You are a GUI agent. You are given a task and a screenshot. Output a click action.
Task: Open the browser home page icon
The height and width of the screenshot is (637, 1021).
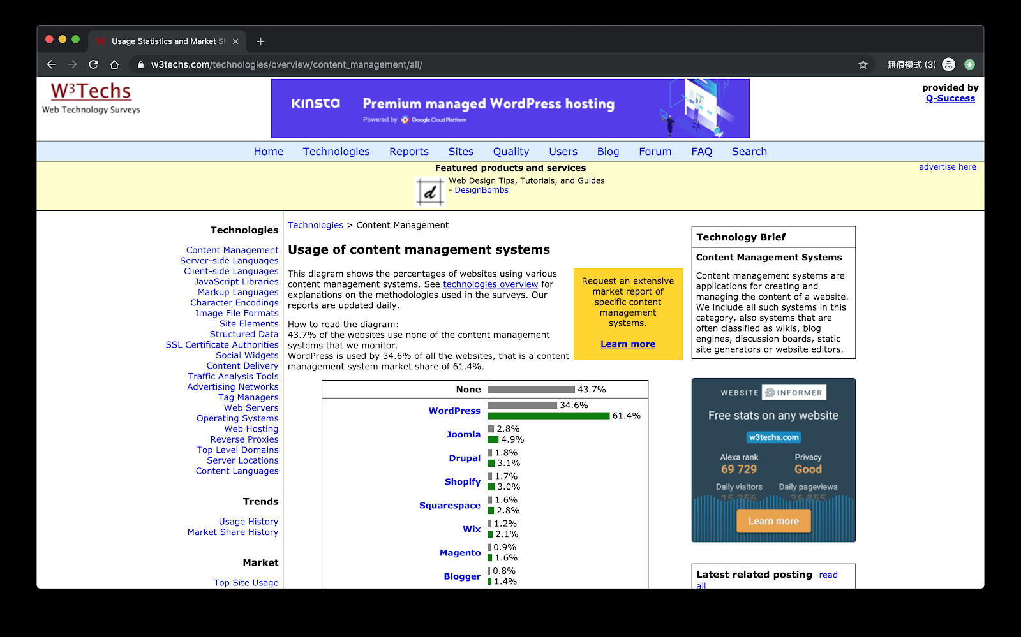click(x=114, y=64)
